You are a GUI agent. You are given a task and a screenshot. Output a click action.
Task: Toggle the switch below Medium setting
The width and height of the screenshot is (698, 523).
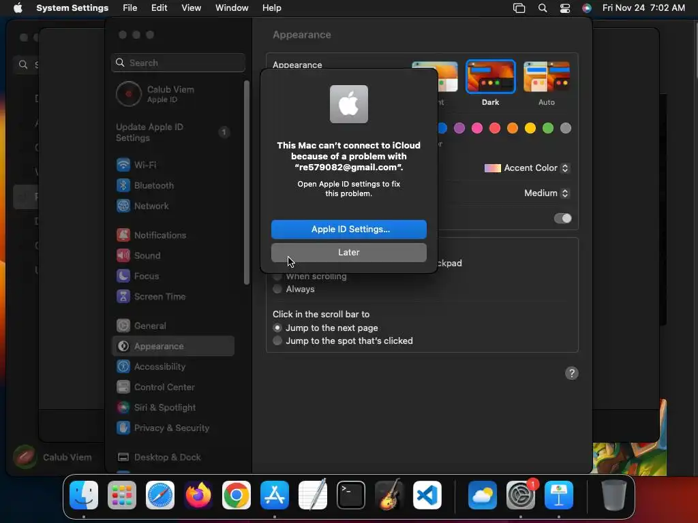562,219
